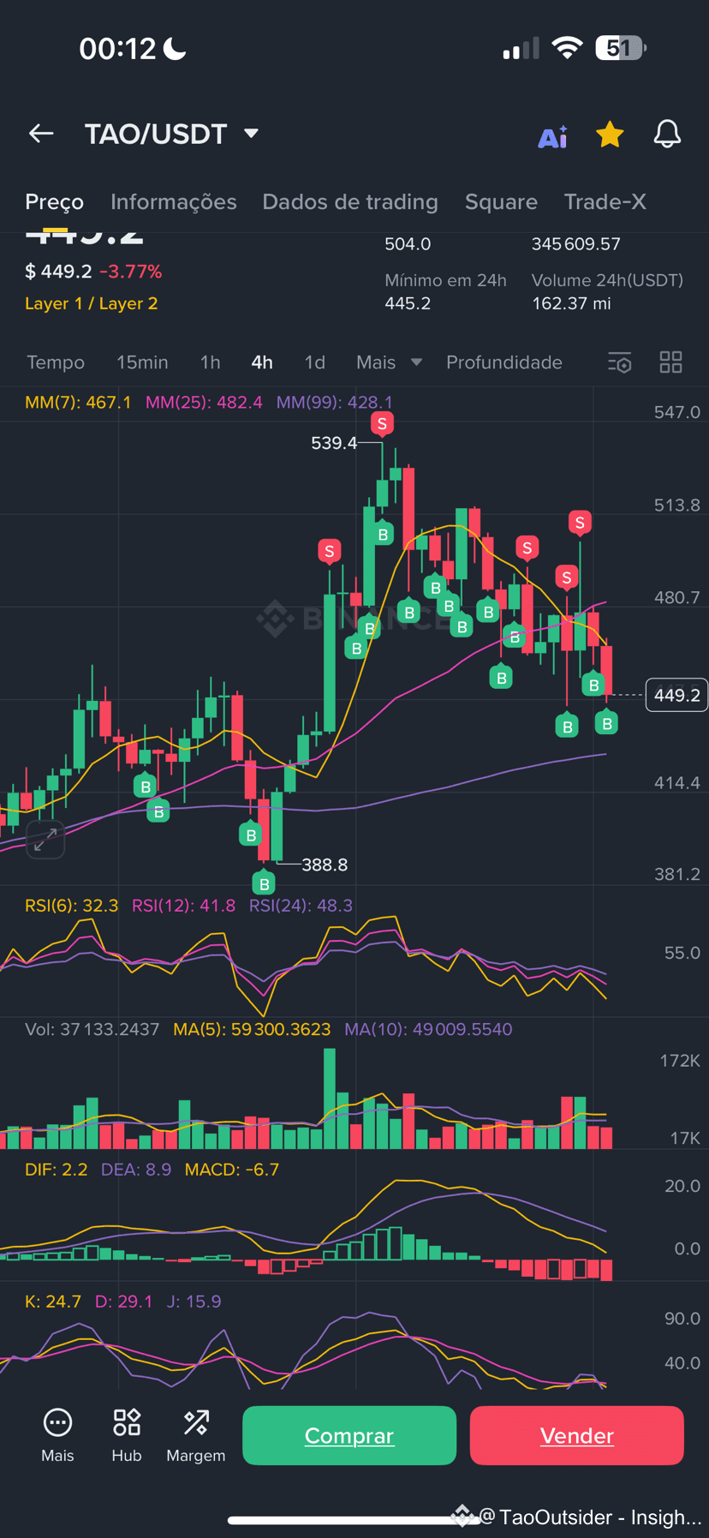Tap the RSI(24): 48.3 label
This screenshot has height=1538, width=709.
301,905
